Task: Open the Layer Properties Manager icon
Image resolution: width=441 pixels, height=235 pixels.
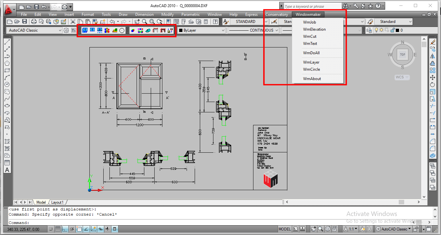Action: pyautogui.click(x=369, y=30)
